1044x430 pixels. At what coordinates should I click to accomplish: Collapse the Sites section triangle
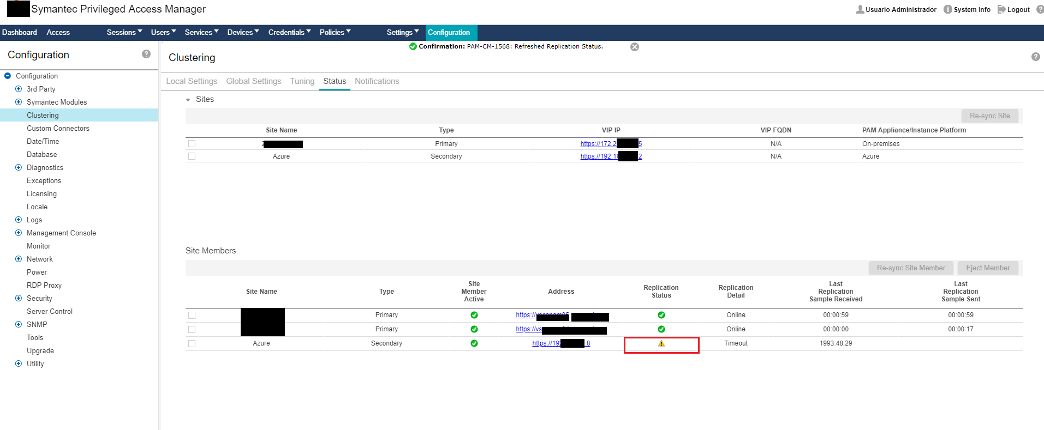[x=188, y=100]
